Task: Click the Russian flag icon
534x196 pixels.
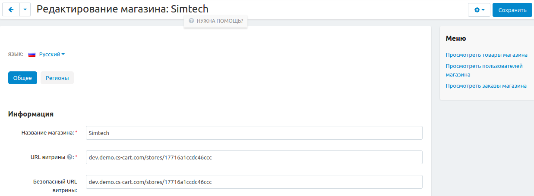Action: [x=32, y=55]
